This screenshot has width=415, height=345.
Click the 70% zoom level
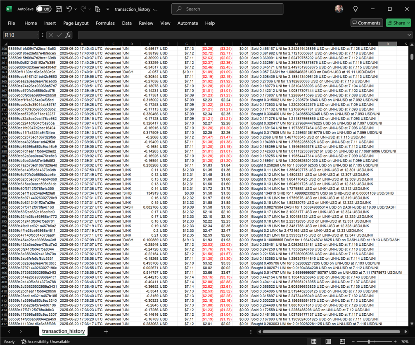tap(404, 342)
